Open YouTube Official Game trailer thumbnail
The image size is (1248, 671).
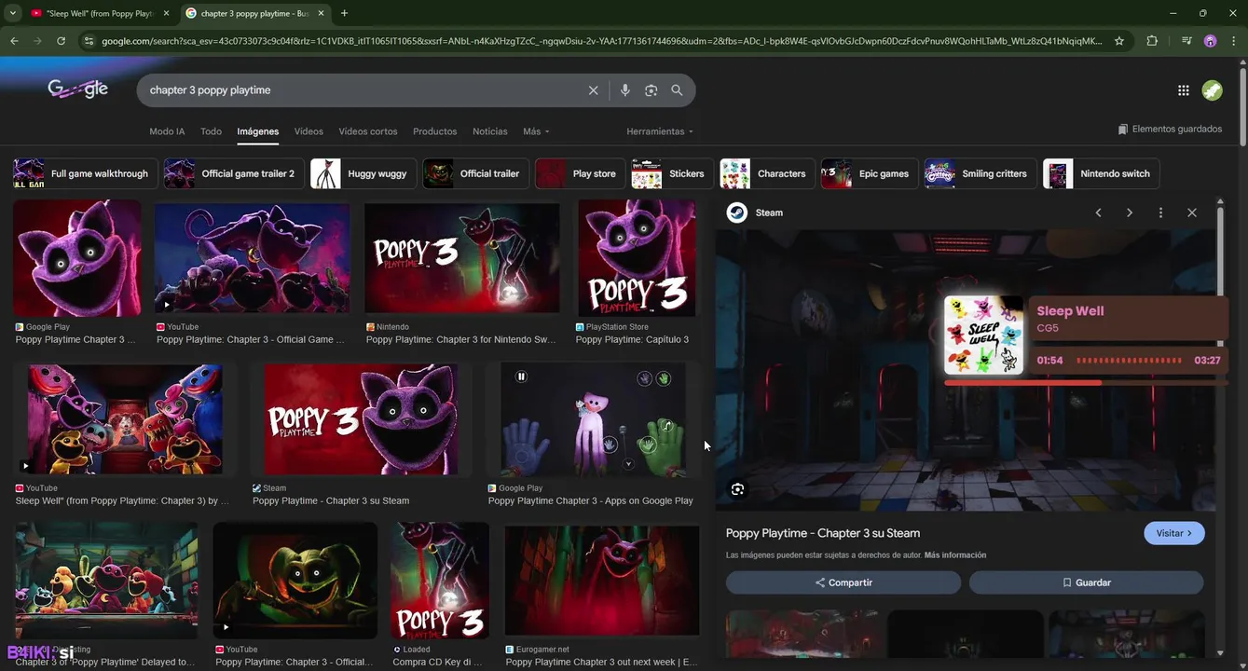tap(252, 258)
